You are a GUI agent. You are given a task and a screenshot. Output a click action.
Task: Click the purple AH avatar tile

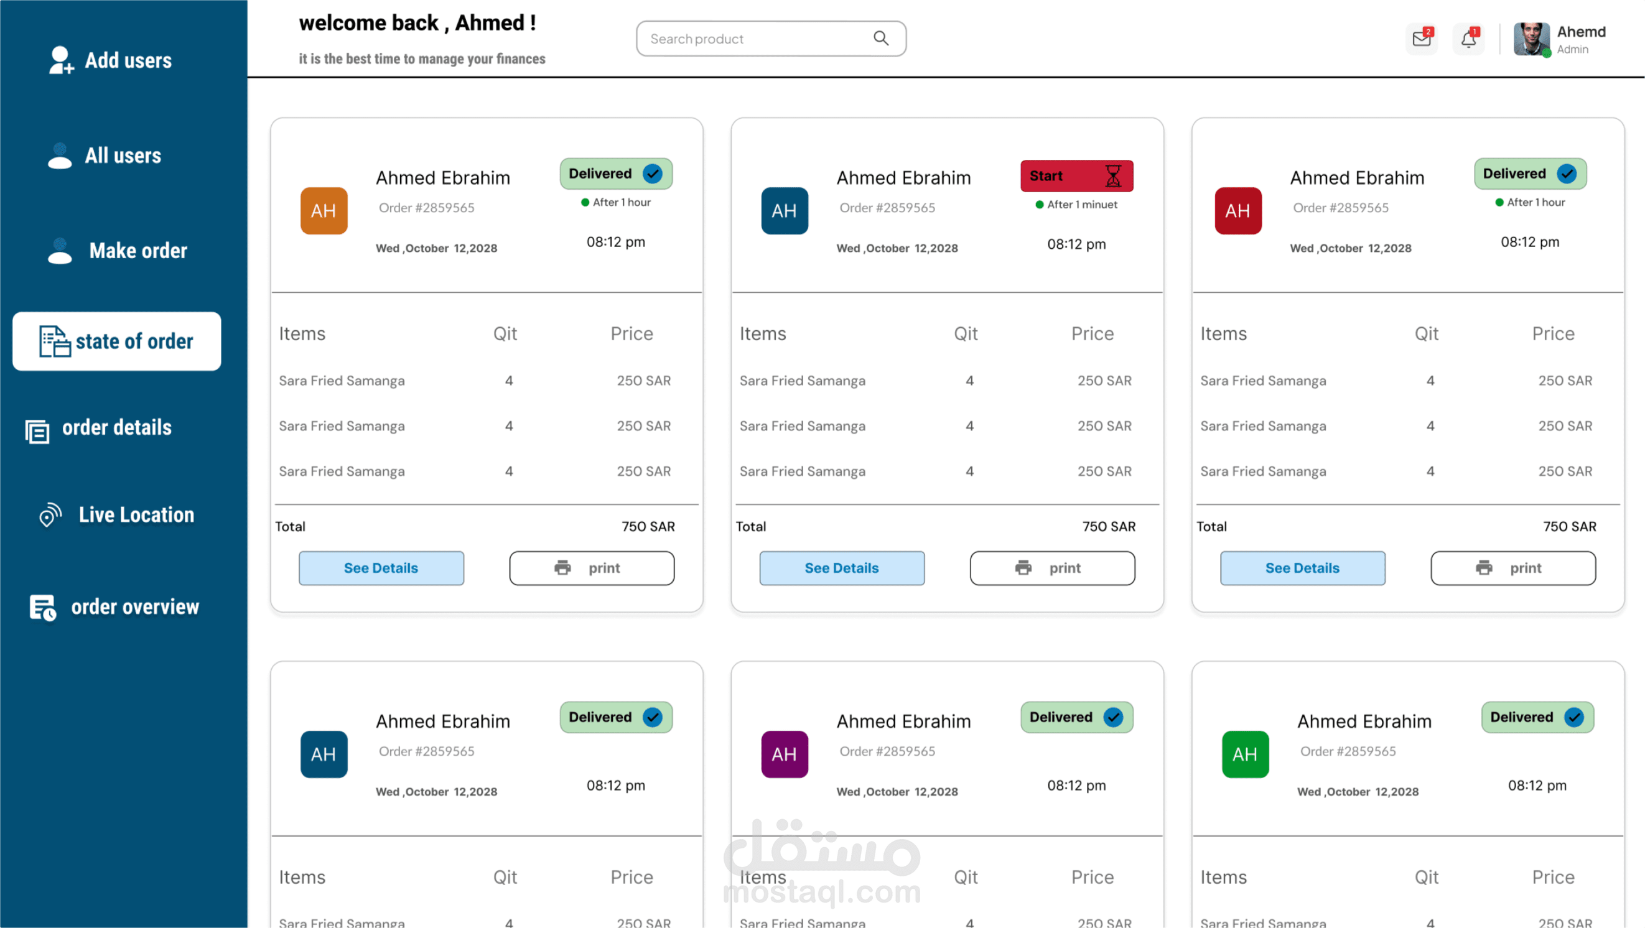[784, 754]
